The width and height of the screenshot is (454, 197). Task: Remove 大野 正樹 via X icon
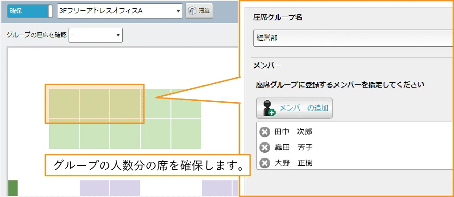[x=264, y=163]
